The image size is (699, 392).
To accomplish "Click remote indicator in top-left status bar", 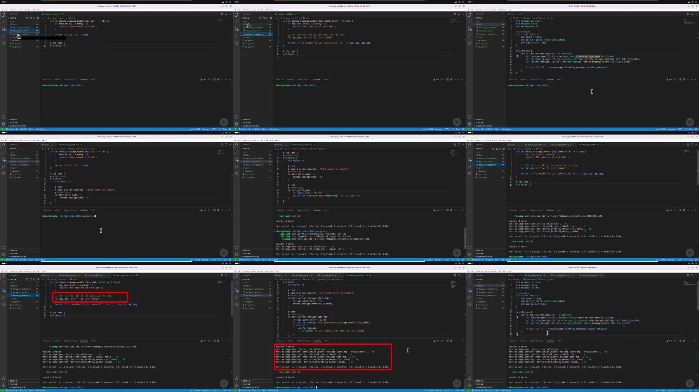I will point(2,129).
